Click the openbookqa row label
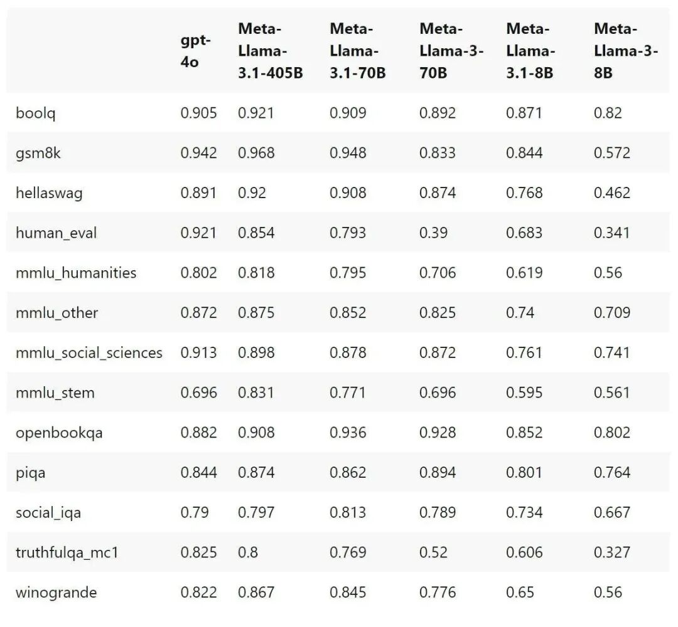The image size is (678, 627). (x=59, y=433)
